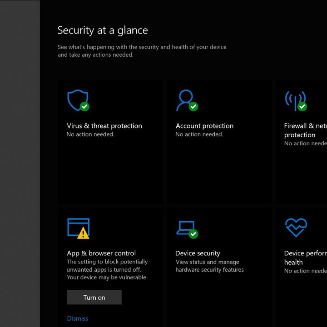
Task: Open the Virus & threat protection title
Action: click(104, 126)
